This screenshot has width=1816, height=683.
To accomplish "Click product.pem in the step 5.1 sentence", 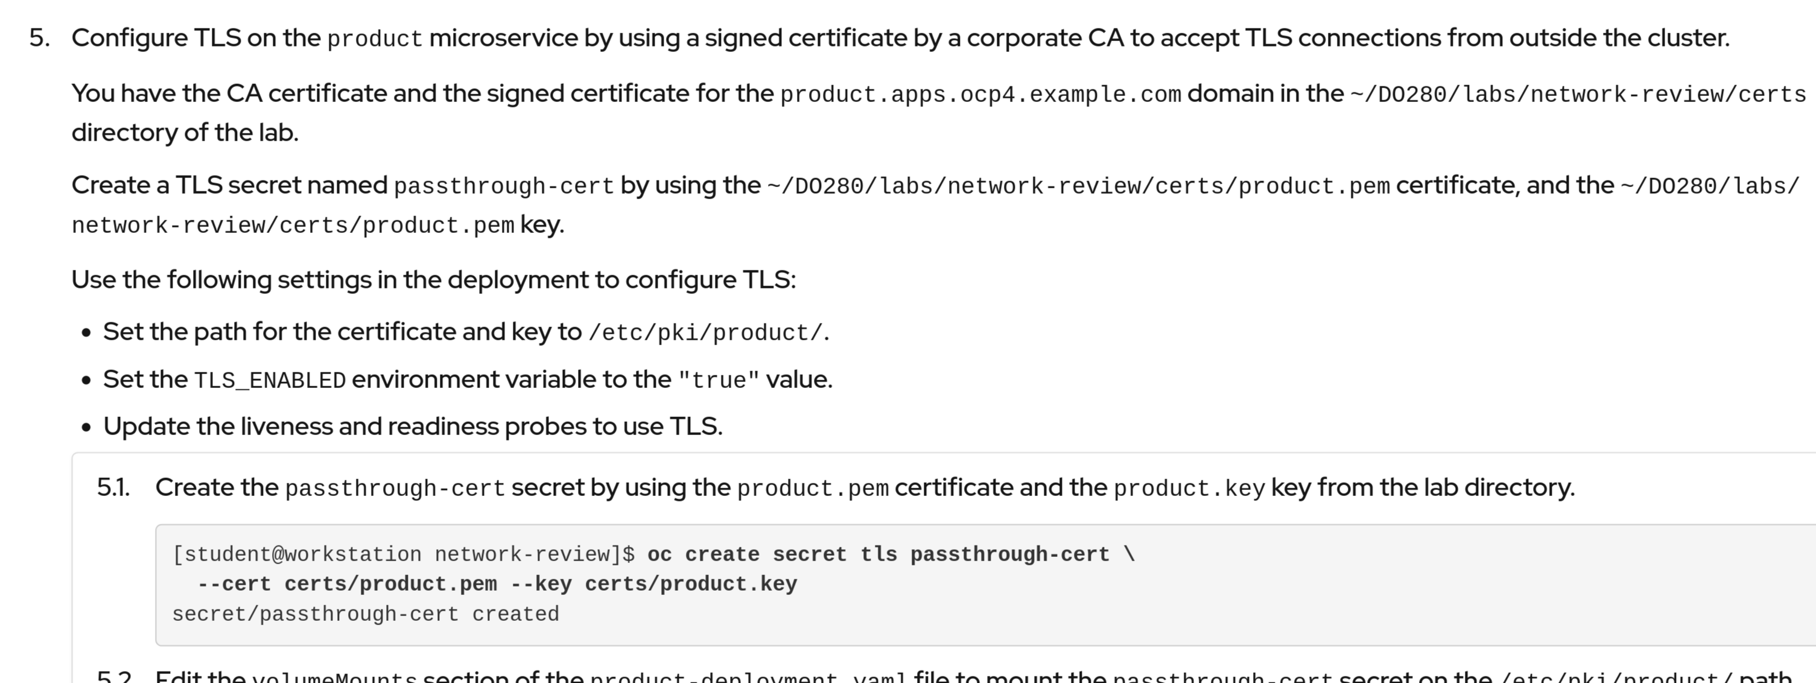I will pos(813,489).
